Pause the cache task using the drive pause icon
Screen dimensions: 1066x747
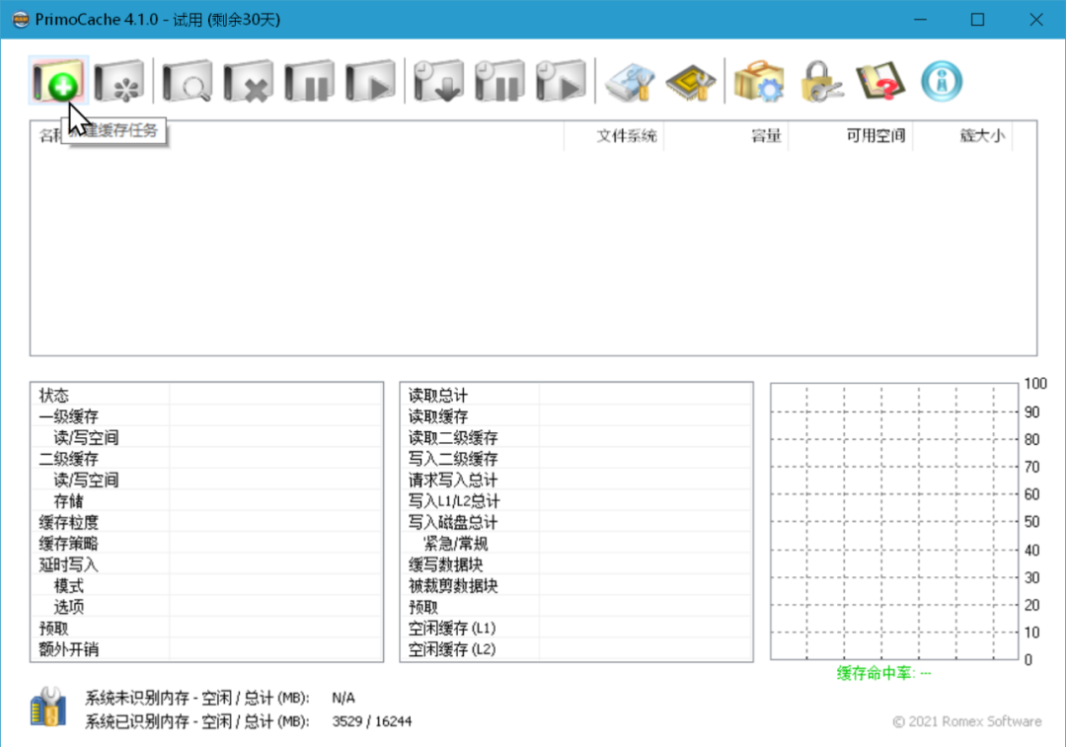(309, 81)
